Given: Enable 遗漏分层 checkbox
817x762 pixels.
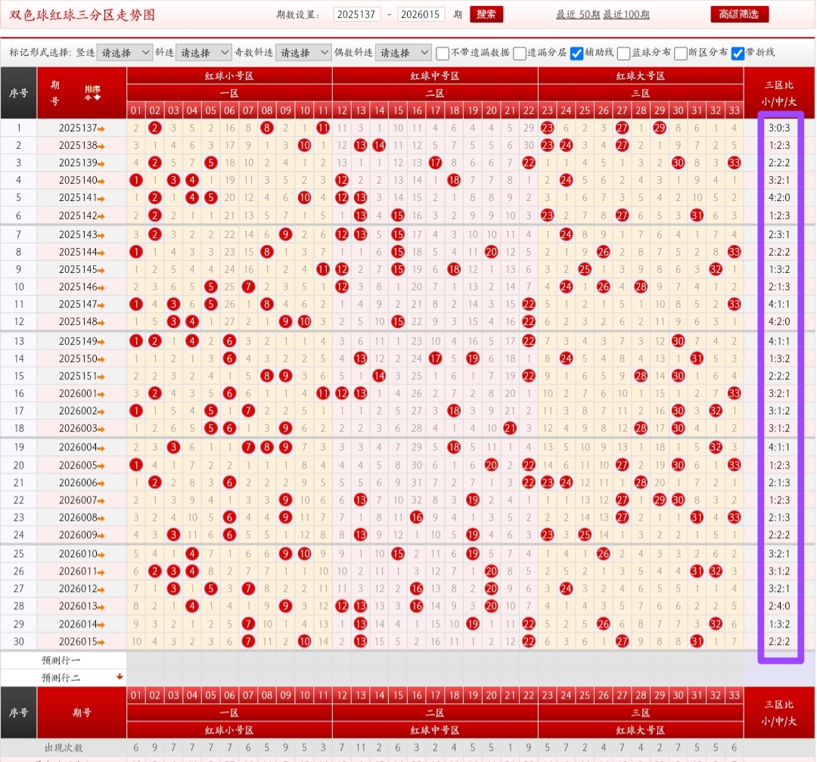Looking at the screenshot, I should pyautogui.click(x=520, y=53).
